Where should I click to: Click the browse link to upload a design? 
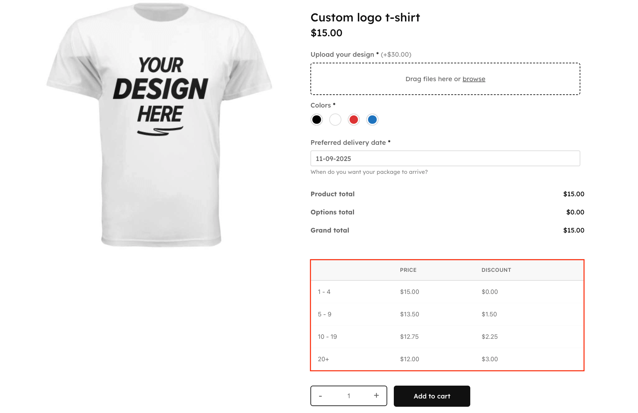point(474,79)
